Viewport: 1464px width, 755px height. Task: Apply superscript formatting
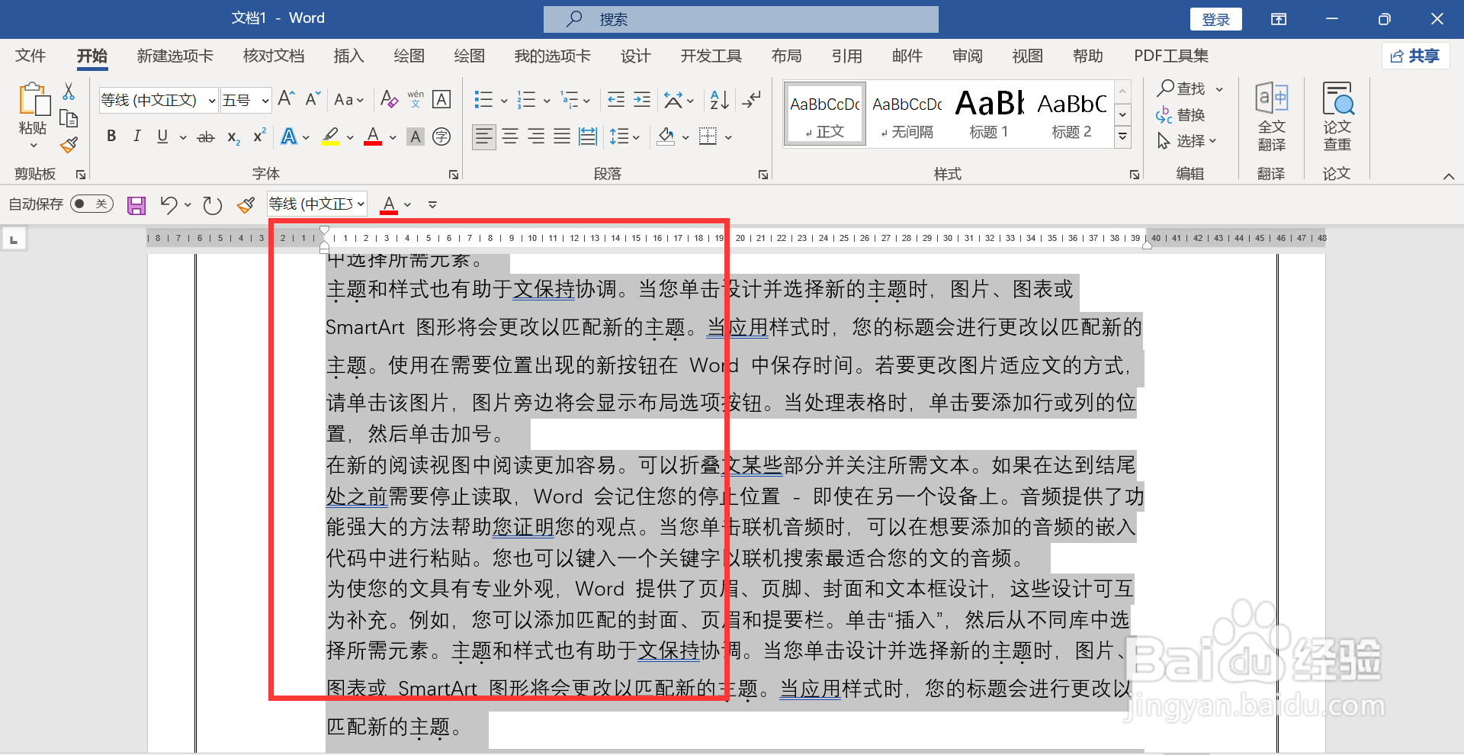259,136
